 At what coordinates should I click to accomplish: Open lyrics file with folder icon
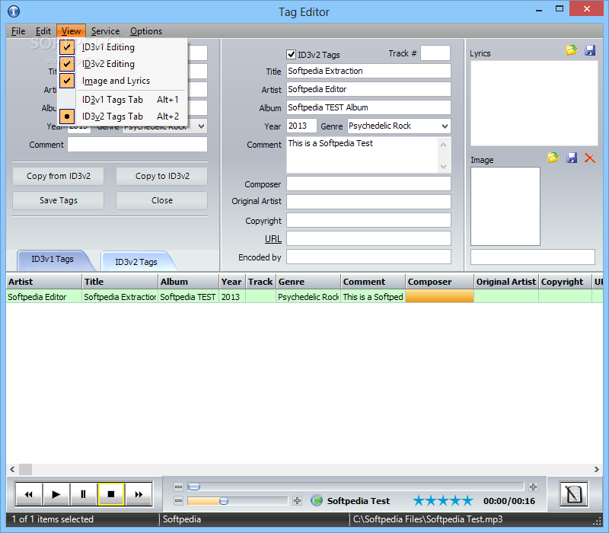(x=571, y=50)
